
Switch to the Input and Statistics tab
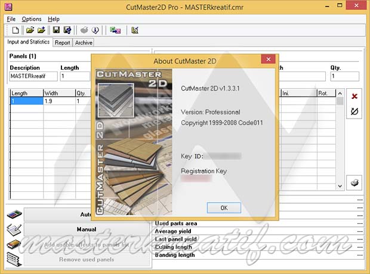[x=28, y=42]
